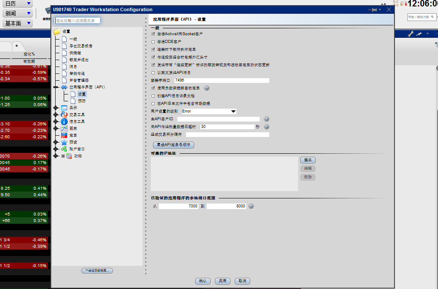
Task: Open help icon beside 主API客户ID field
Action: tap(267, 119)
